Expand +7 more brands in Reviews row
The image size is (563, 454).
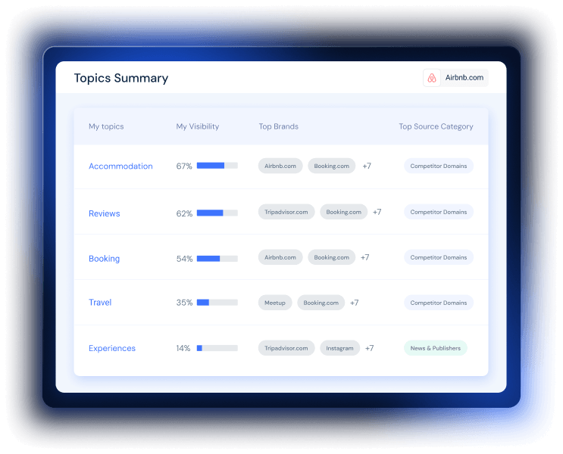pyautogui.click(x=377, y=212)
